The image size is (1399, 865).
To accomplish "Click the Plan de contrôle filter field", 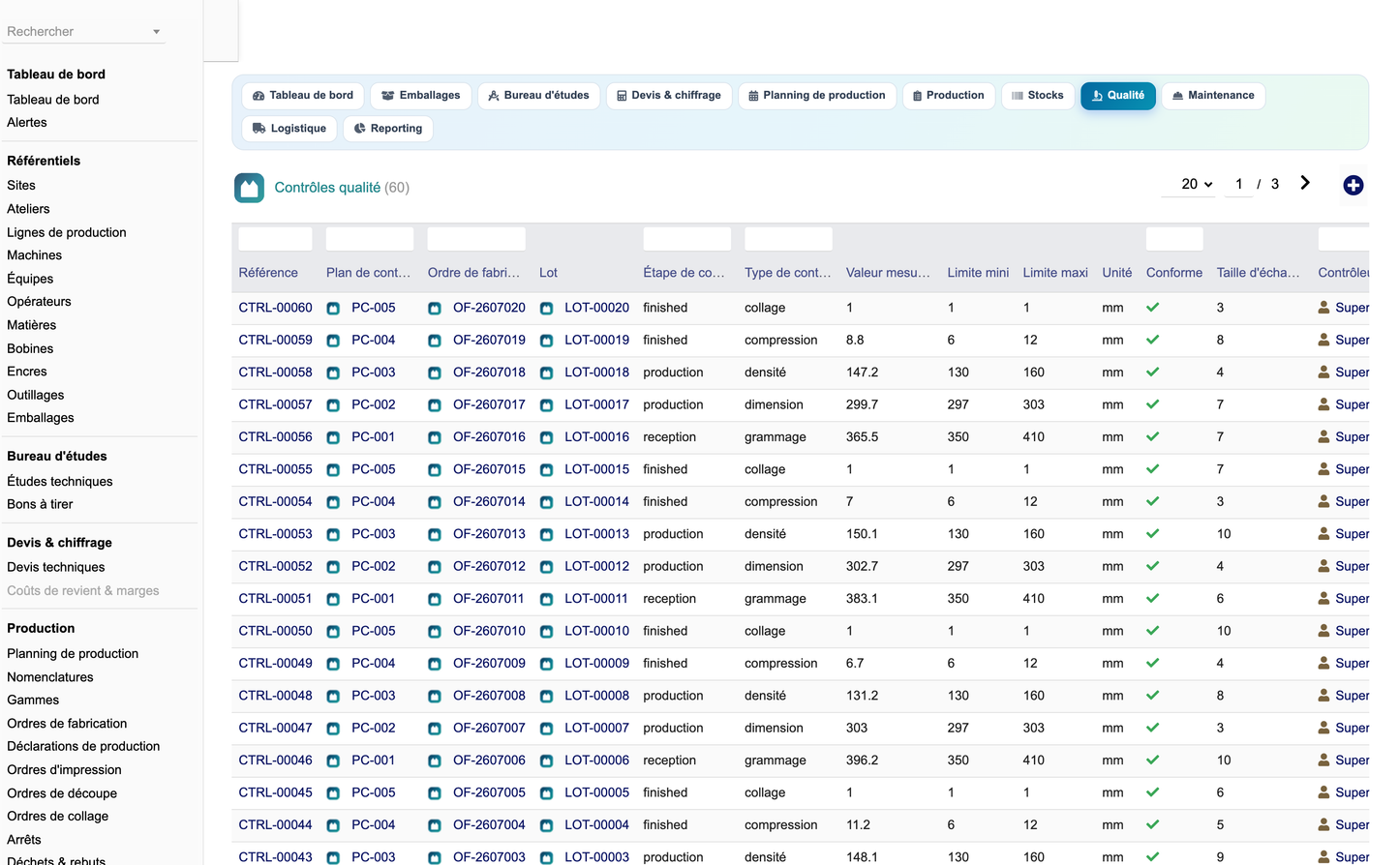I will pyautogui.click(x=370, y=239).
